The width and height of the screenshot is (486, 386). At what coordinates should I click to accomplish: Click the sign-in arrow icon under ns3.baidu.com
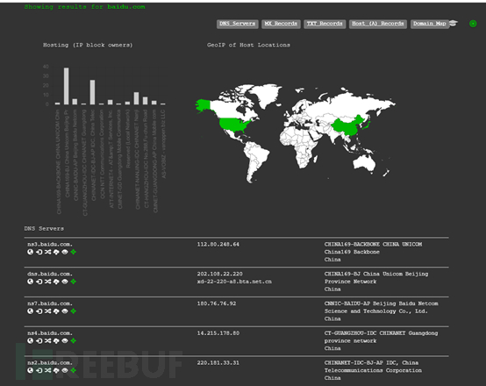pos(39,252)
